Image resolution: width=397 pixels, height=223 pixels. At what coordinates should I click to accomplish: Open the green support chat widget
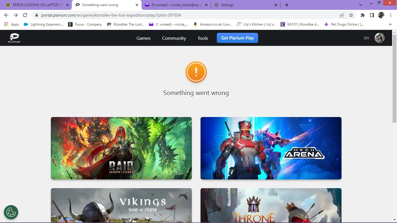click(11, 212)
